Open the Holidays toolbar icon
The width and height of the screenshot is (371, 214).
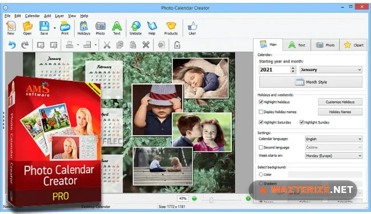[84, 28]
